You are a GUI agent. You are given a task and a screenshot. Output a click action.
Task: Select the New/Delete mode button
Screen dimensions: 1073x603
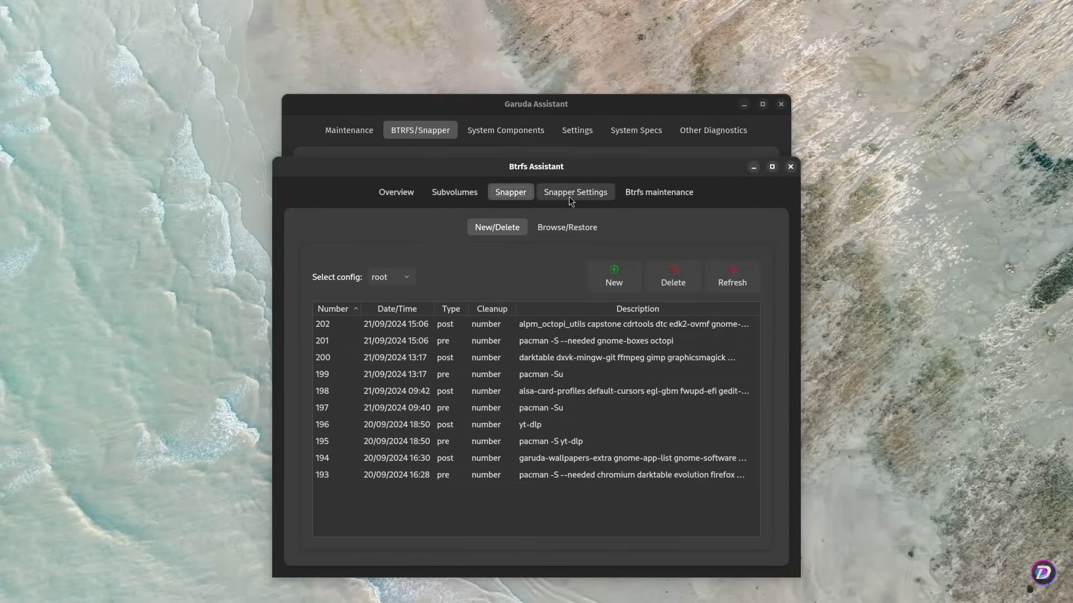pos(497,227)
